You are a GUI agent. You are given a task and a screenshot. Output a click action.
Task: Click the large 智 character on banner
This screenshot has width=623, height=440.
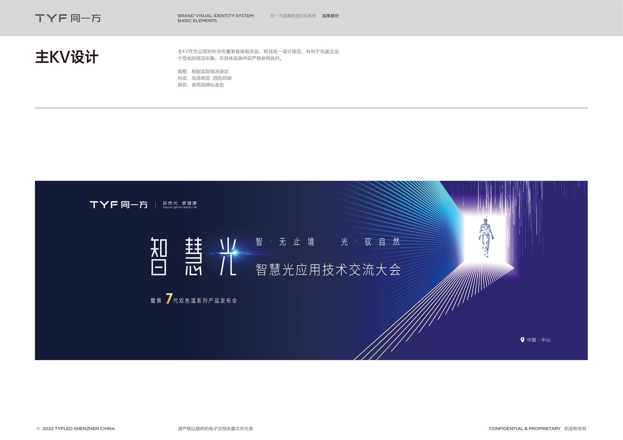click(159, 256)
